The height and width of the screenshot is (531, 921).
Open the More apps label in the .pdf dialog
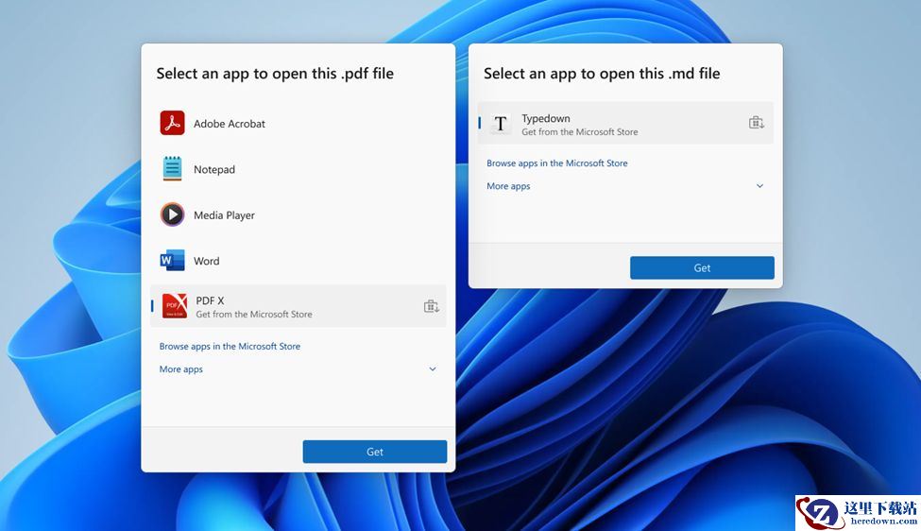[181, 369]
